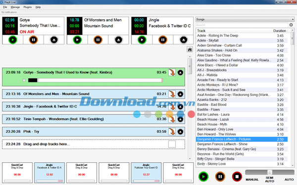Click eject icon on P!nk Try row
The image size is (297, 185).
180,132
